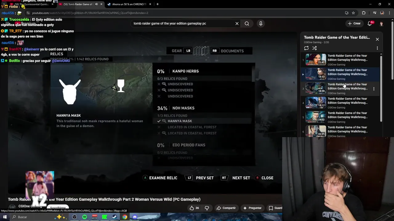Open Discord from taskbar
394x221 pixels.
point(135,217)
